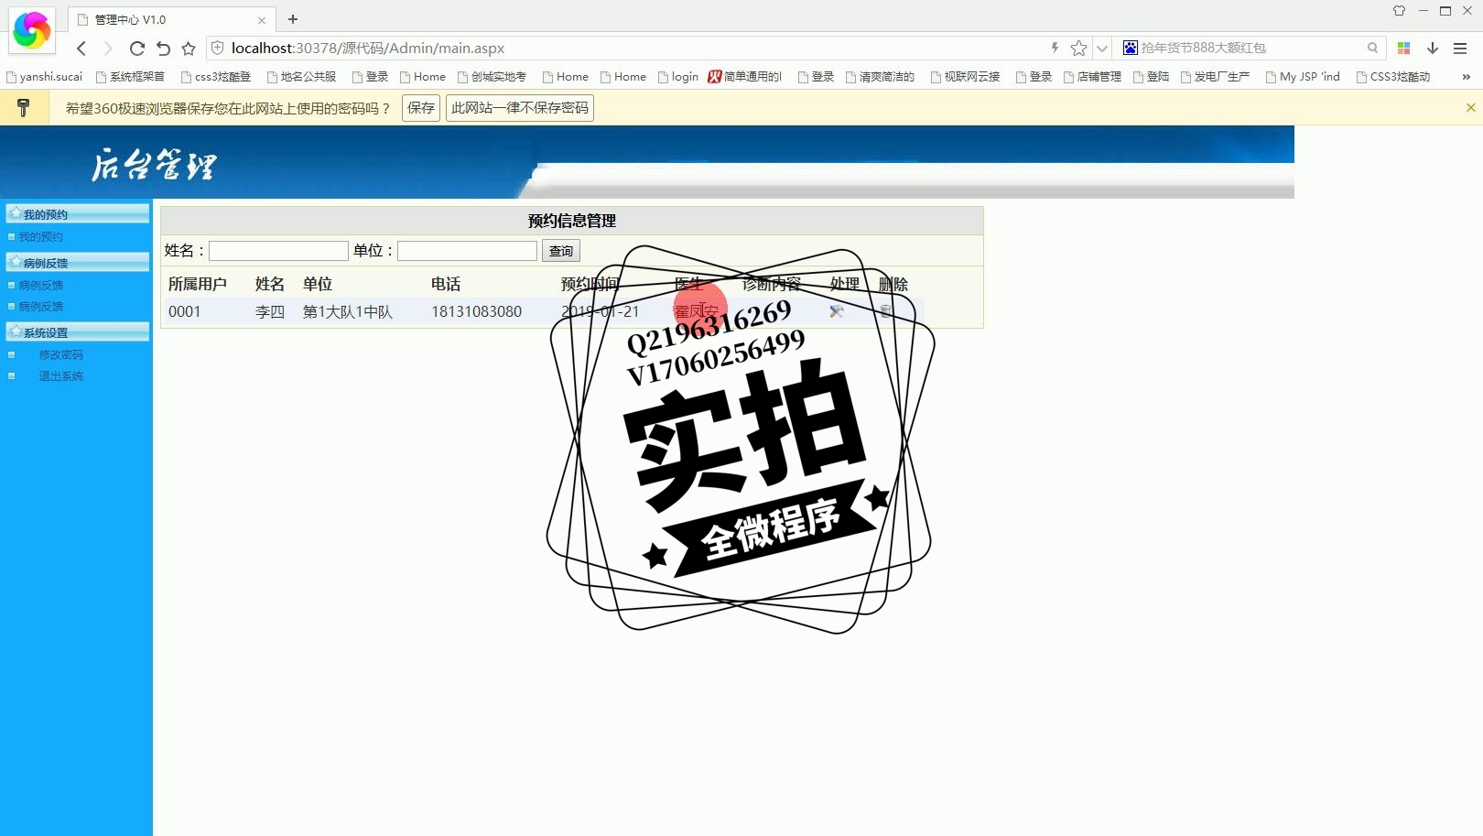Click the phone number 18131083080
Viewport: 1483px width, 836px height.
(x=477, y=311)
